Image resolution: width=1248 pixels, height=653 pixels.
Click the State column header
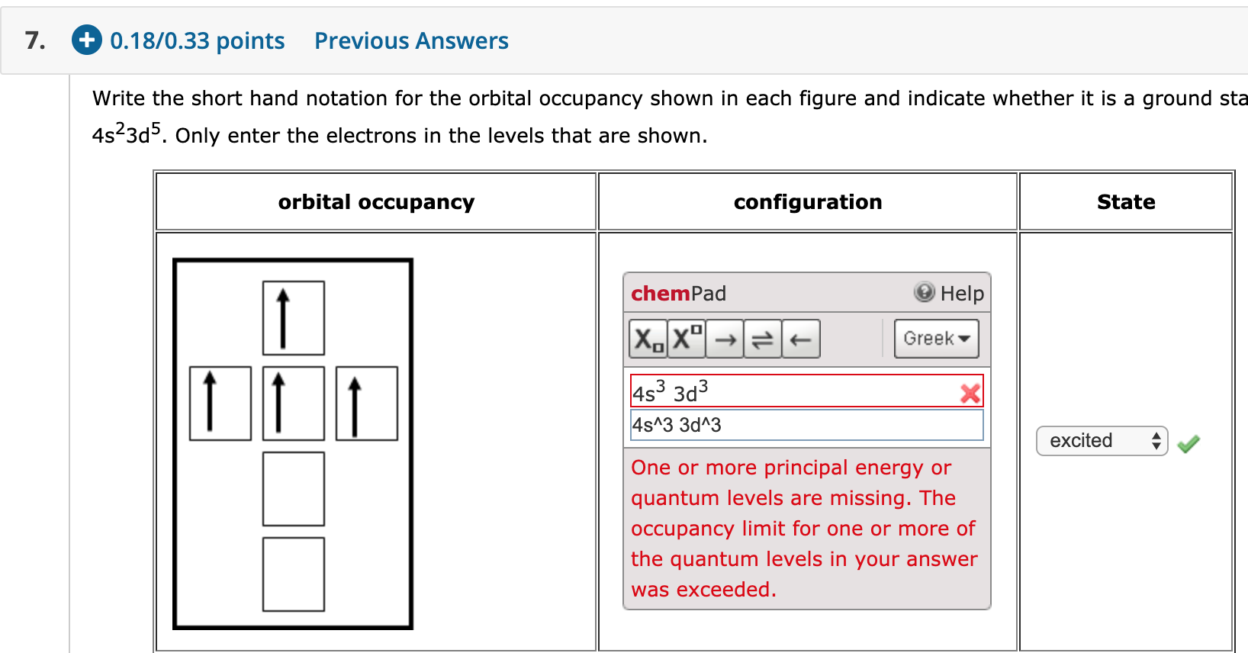tap(1126, 201)
